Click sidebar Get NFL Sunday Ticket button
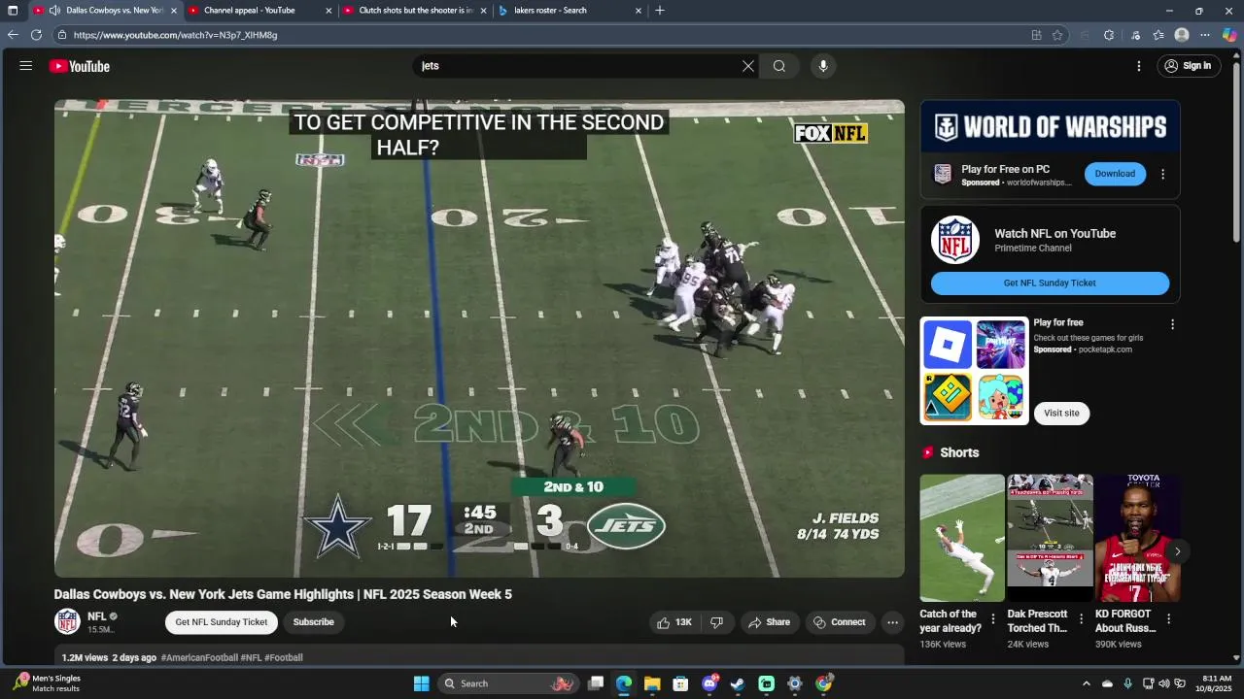The width and height of the screenshot is (1244, 699). pos(1050,283)
